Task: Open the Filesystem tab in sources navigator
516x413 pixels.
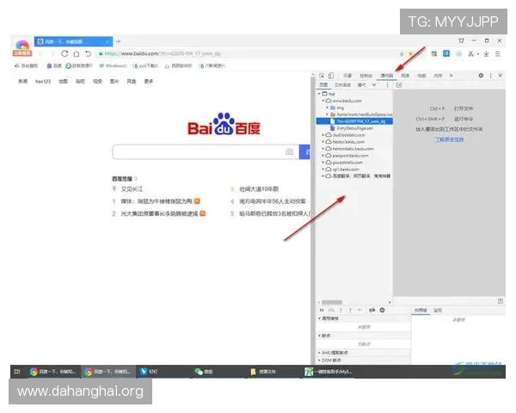Action: (x=342, y=85)
